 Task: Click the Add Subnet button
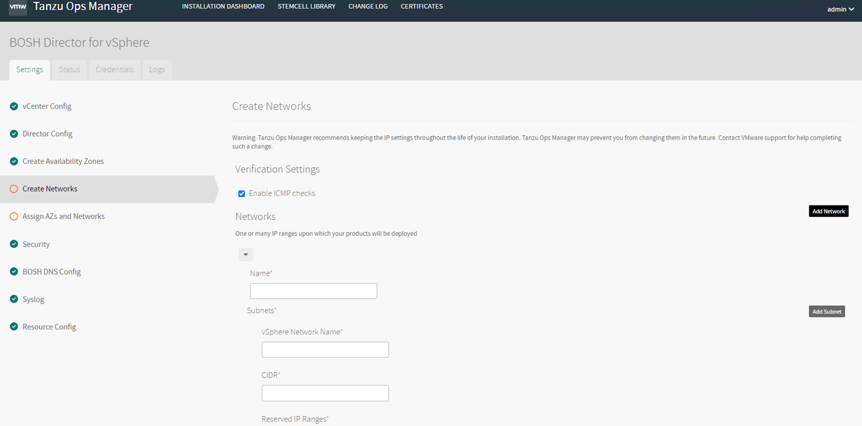(827, 312)
